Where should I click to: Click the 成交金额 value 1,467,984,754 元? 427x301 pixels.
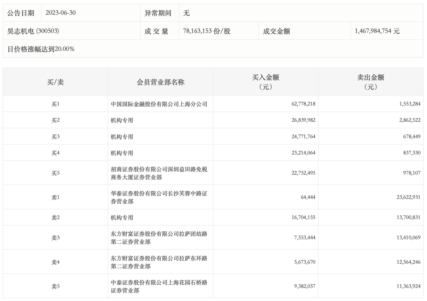pyautogui.click(x=377, y=31)
